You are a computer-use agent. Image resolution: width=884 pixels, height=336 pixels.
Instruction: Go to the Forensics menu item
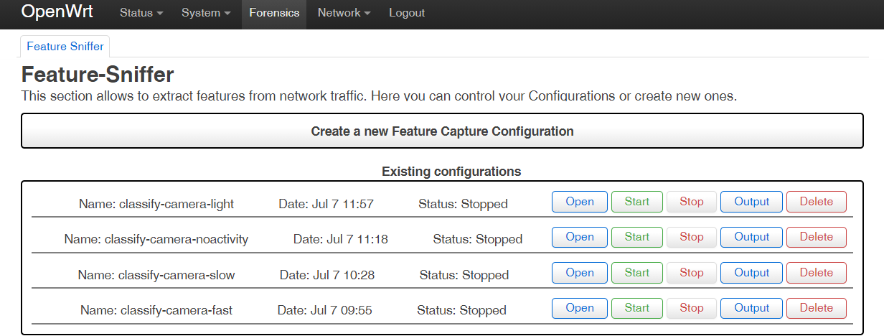pos(274,13)
